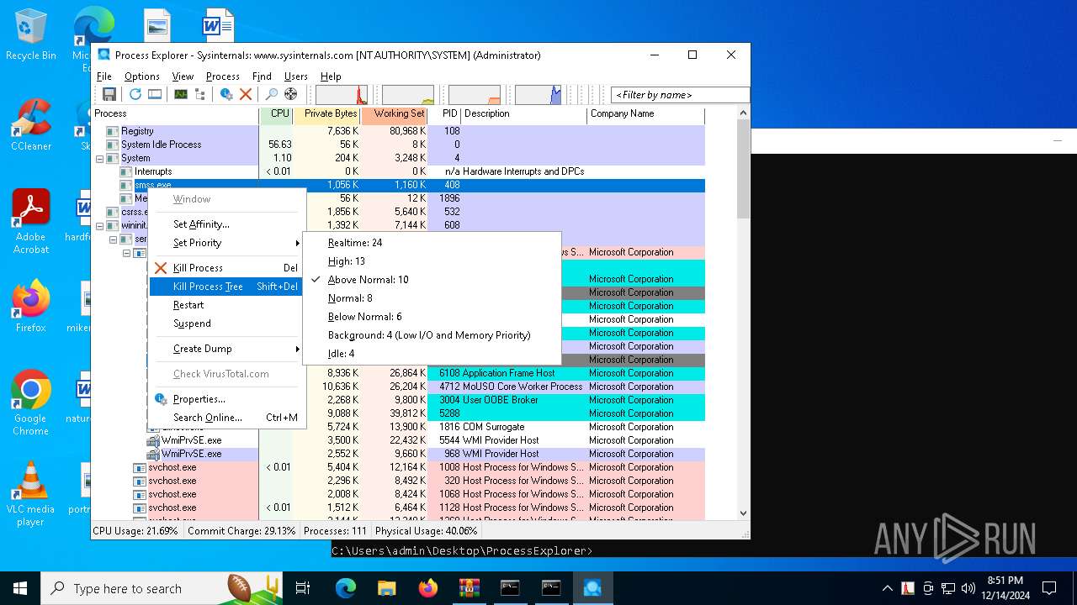Viewport: 1077px width, 605px height.
Task: Open File Explorer from the taskbar
Action: tap(386, 588)
